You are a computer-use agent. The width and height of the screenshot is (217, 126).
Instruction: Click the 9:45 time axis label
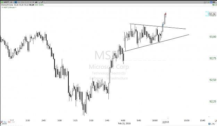click(x=139, y=120)
